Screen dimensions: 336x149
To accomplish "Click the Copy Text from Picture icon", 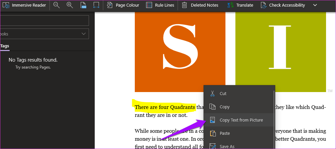I will [x=212, y=120].
